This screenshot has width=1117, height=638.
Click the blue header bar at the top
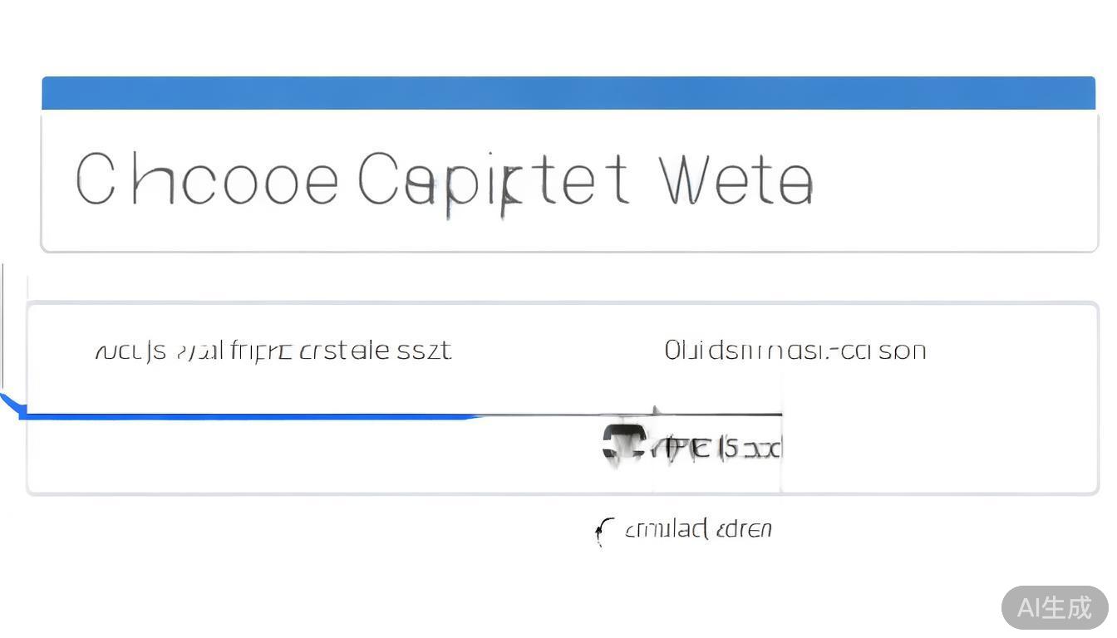click(568, 93)
